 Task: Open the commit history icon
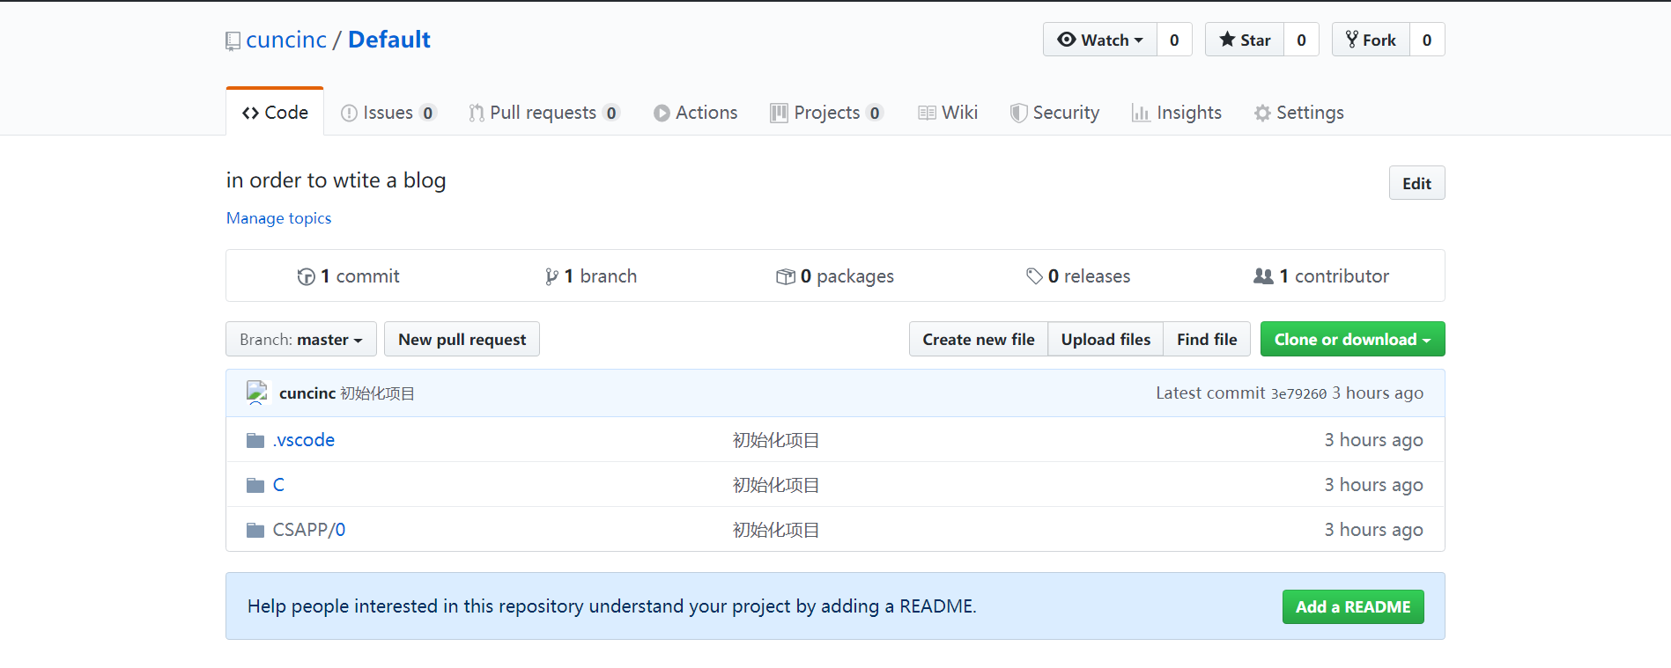tap(306, 276)
